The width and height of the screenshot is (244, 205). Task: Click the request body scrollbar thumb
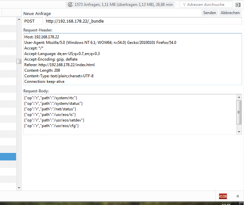239,112
